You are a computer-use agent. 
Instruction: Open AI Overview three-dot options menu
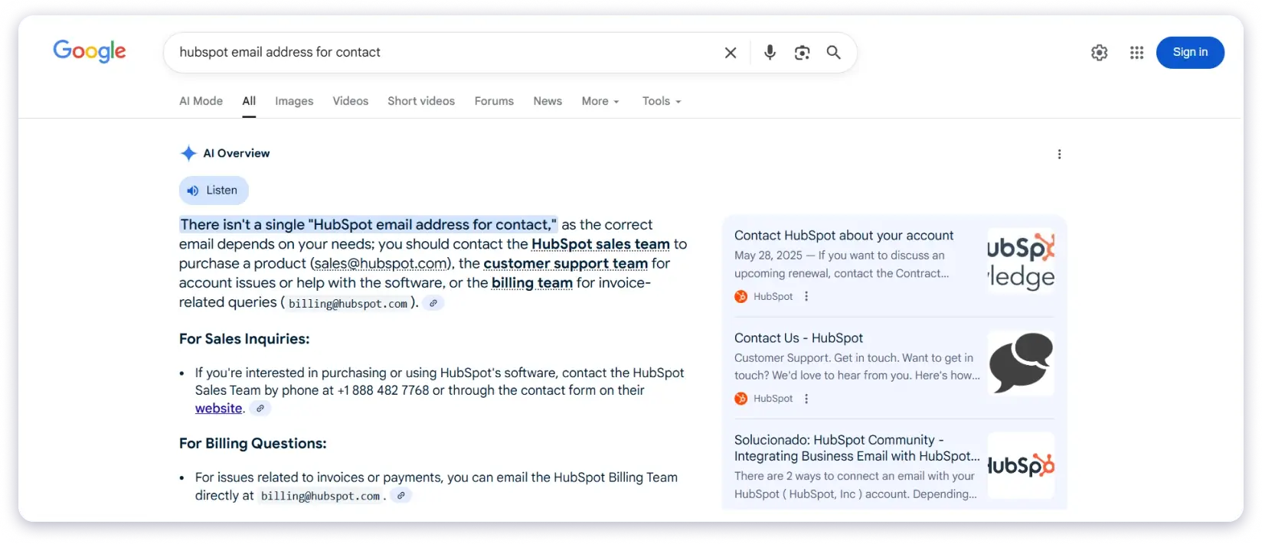coord(1059,155)
